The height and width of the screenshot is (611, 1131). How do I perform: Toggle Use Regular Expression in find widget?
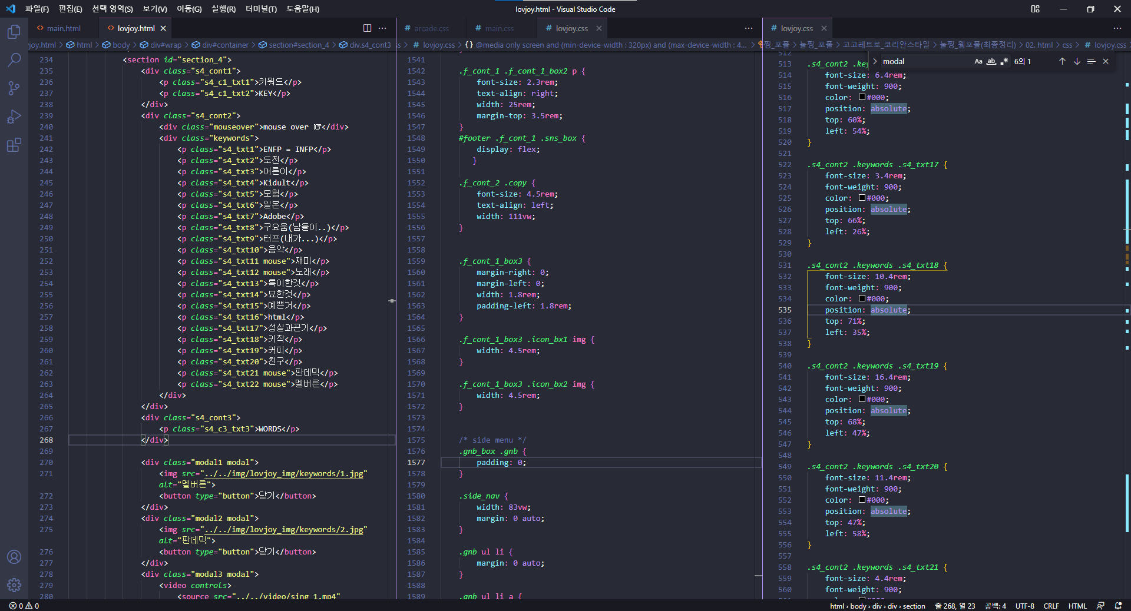1004,61
